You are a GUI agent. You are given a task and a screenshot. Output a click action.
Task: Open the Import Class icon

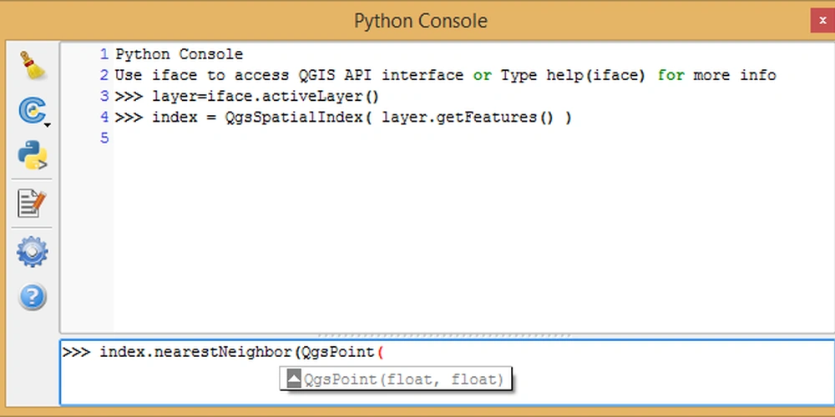(x=31, y=111)
